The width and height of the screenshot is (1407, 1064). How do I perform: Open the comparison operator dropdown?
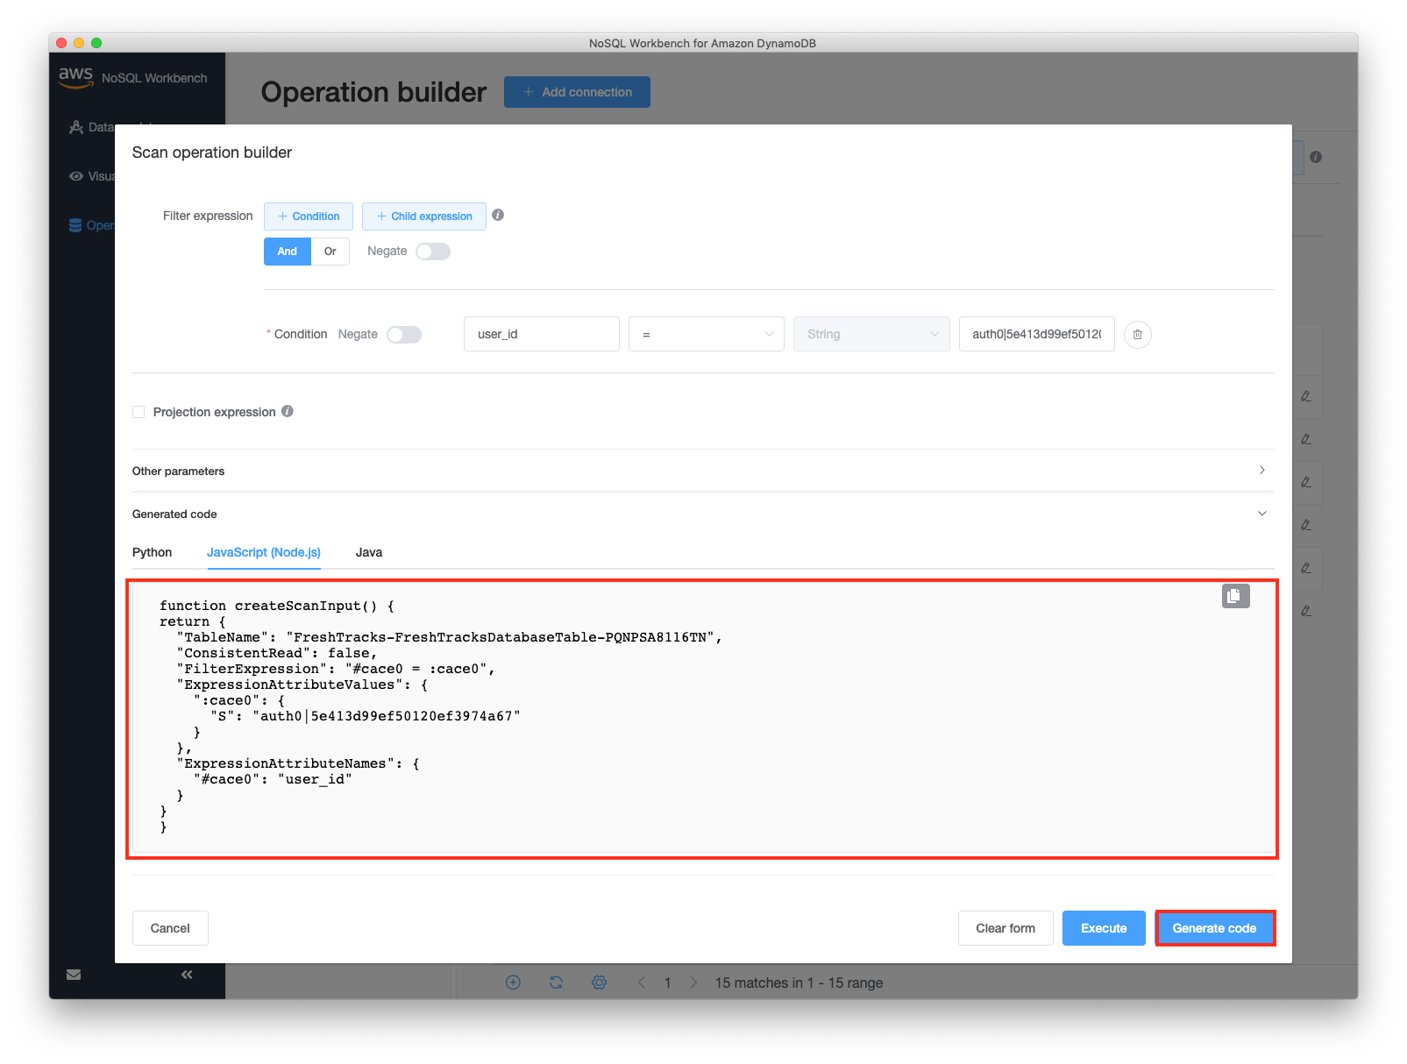click(706, 334)
